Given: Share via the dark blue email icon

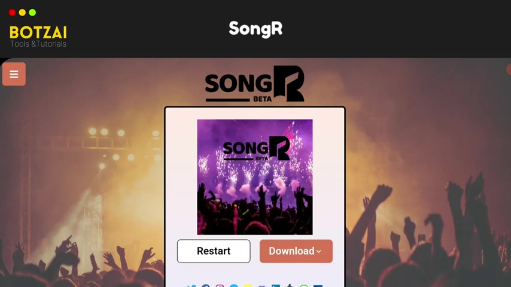Looking at the screenshot, I should 318,286.
